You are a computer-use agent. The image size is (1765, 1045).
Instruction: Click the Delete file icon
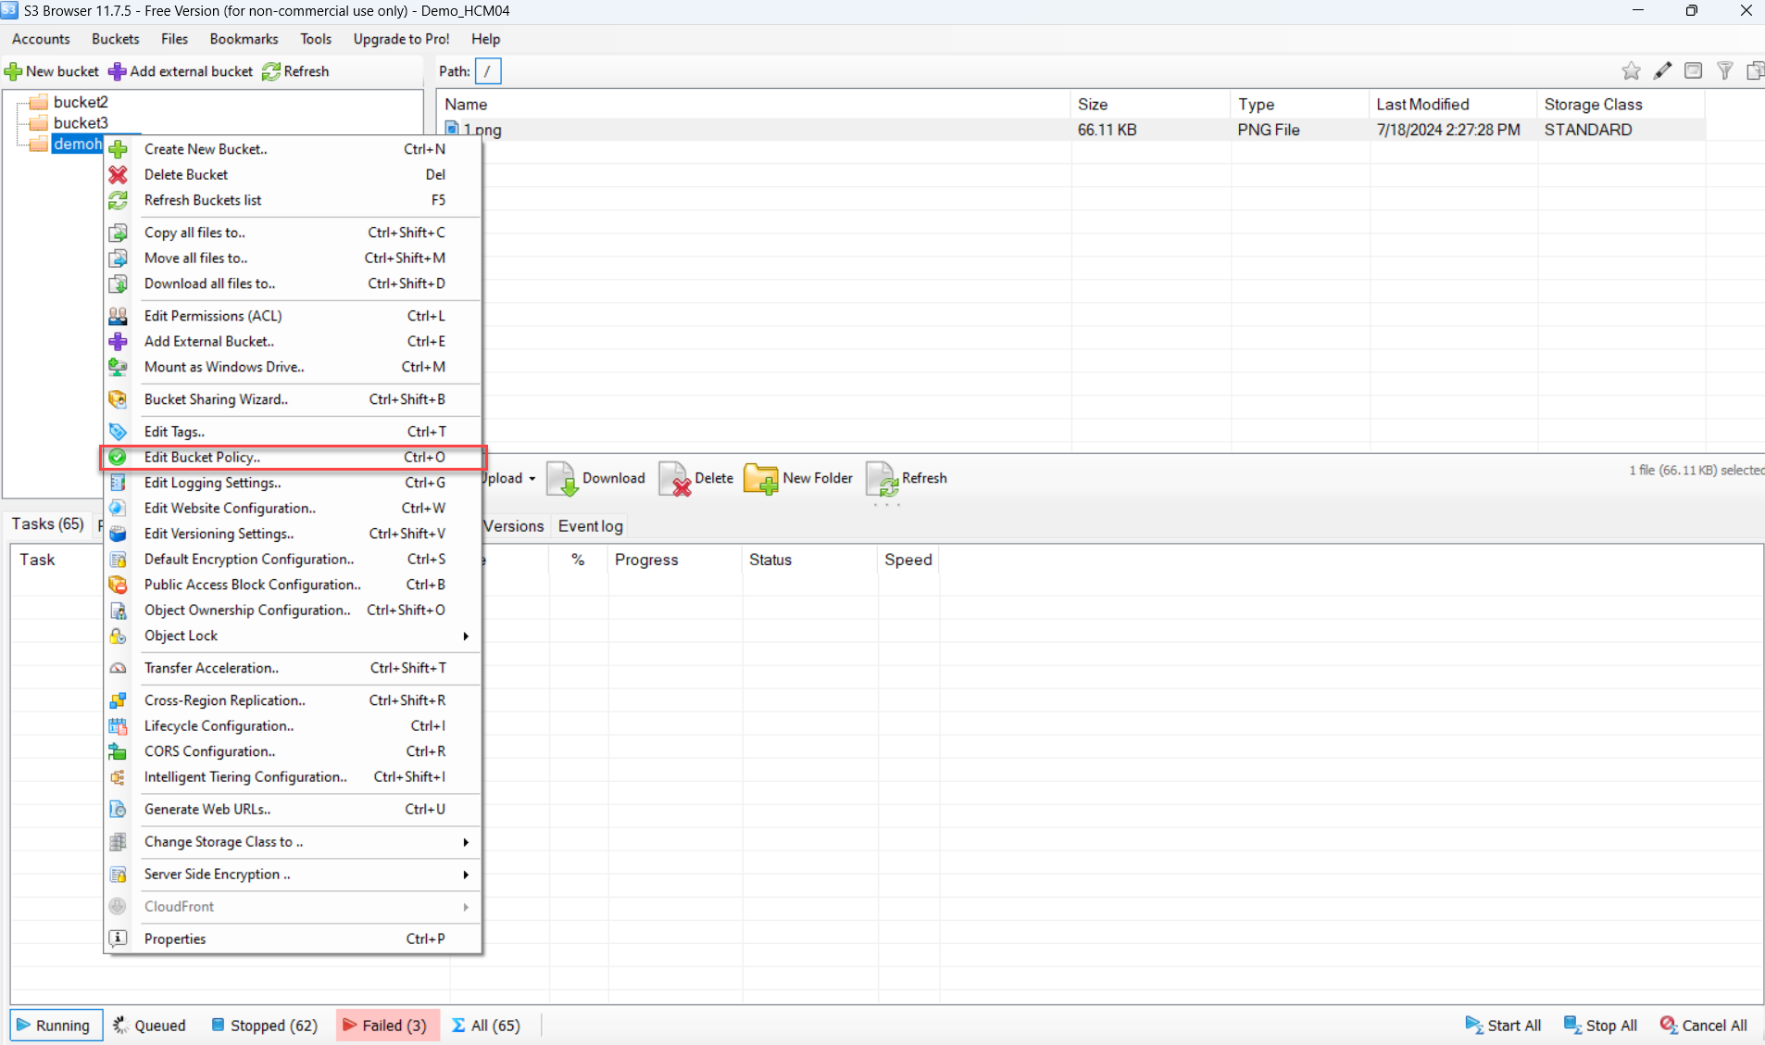675,479
